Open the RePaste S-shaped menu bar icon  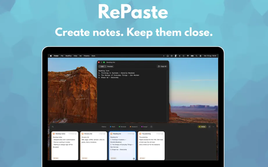coord(176,56)
